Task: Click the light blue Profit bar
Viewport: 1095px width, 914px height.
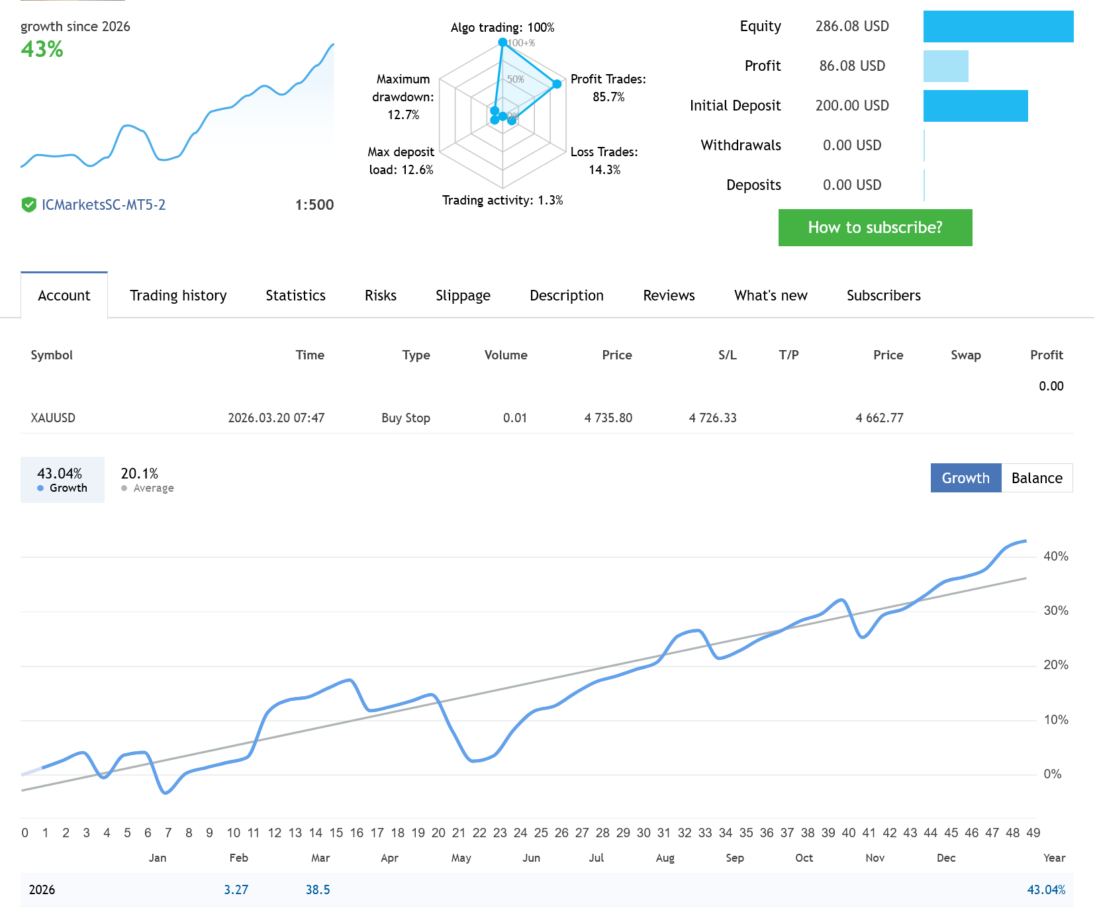Action: point(945,66)
